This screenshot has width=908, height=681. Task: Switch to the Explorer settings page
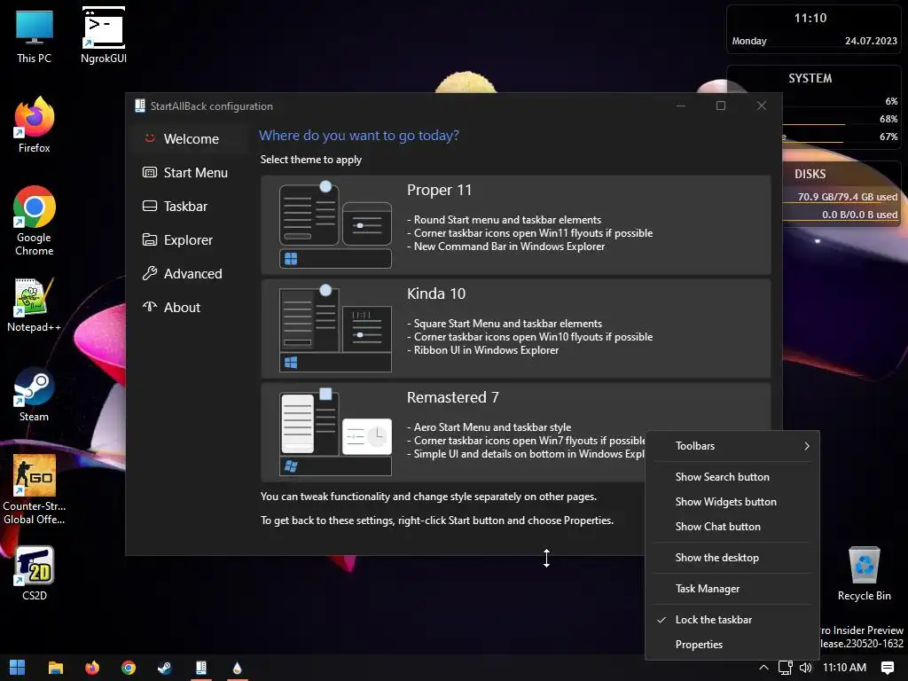tap(188, 239)
